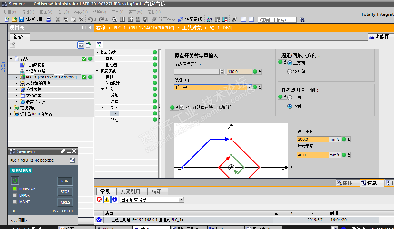Collapse the 基本参数 section
The height and width of the screenshot is (229, 394).
(97, 52)
